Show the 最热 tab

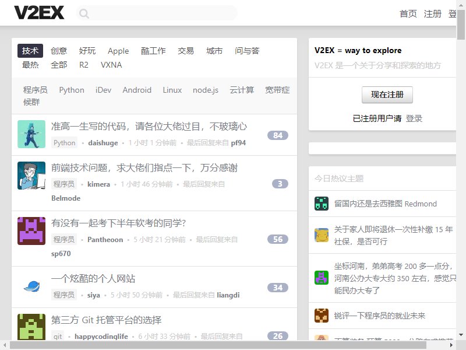pyautogui.click(x=30, y=65)
